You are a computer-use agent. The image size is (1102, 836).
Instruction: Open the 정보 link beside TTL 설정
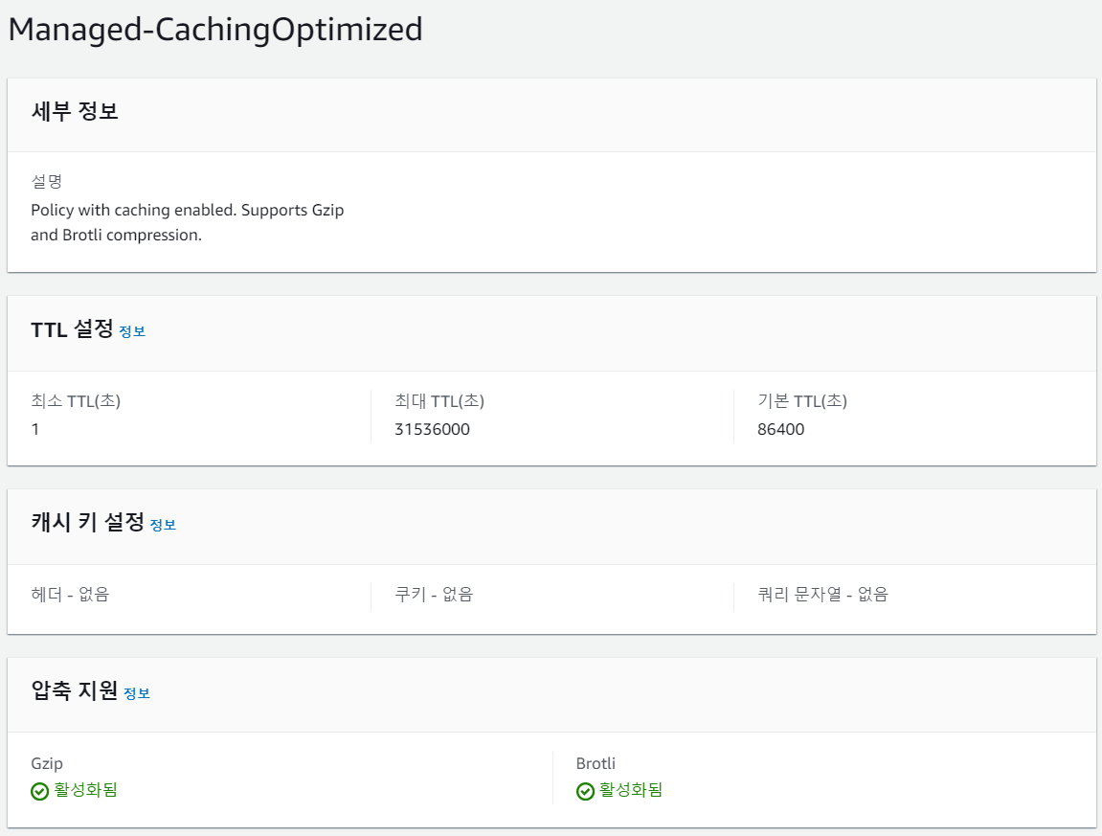tap(132, 331)
